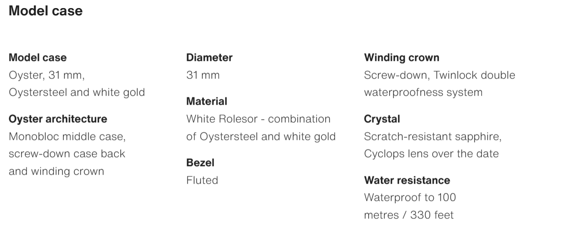This screenshot has width=568, height=232.
Task: Select the Monobloc middle case text
Action: point(67,136)
